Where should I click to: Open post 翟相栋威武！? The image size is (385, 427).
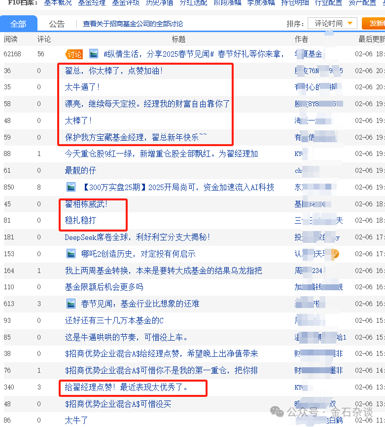click(86, 204)
